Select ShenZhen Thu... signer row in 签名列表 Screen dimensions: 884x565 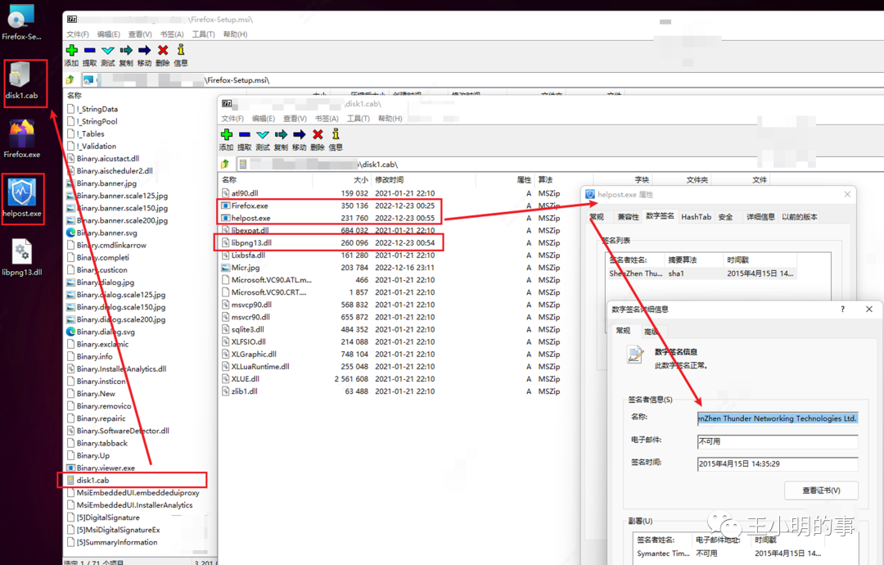coord(701,273)
